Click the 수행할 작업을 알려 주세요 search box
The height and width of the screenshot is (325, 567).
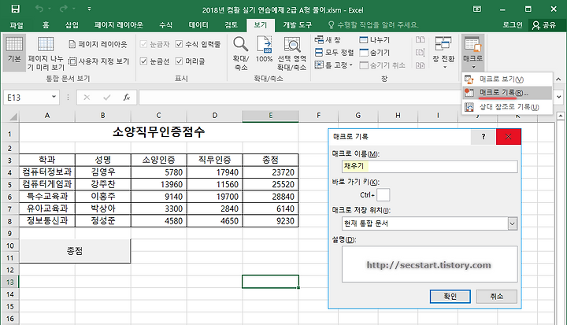click(x=373, y=25)
